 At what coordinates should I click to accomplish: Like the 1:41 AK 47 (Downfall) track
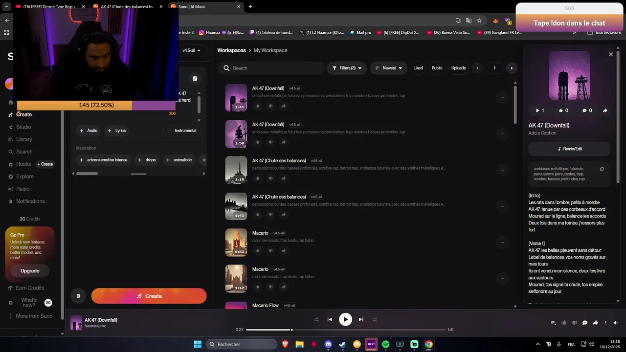tap(258, 106)
